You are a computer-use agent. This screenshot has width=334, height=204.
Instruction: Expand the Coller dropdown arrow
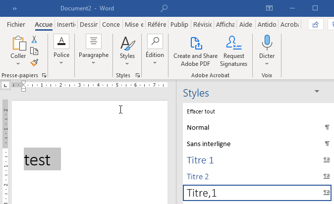[18, 63]
